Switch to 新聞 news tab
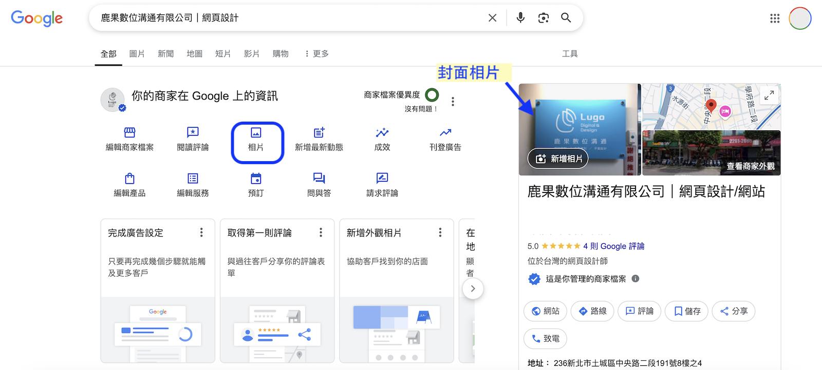 pos(165,54)
